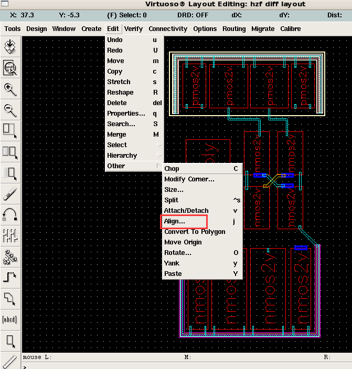Activate the Stretch tool icon
This screenshot has width=352, height=369.
coord(10,130)
